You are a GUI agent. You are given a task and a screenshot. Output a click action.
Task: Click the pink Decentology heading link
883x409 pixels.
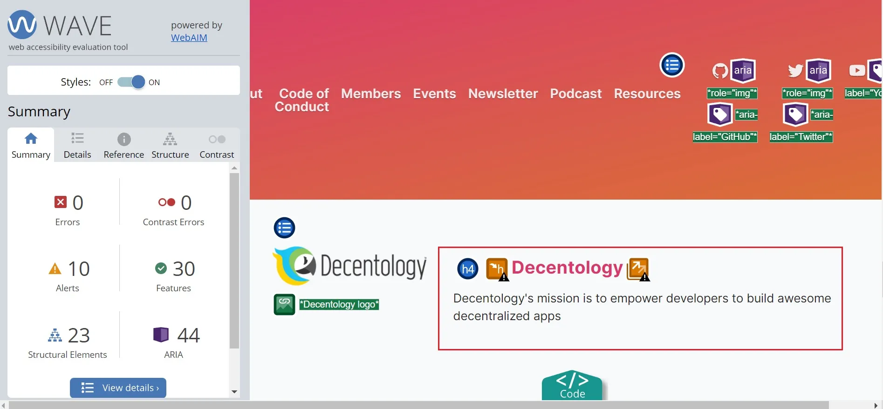pyautogui.click(x=567, y=268)
